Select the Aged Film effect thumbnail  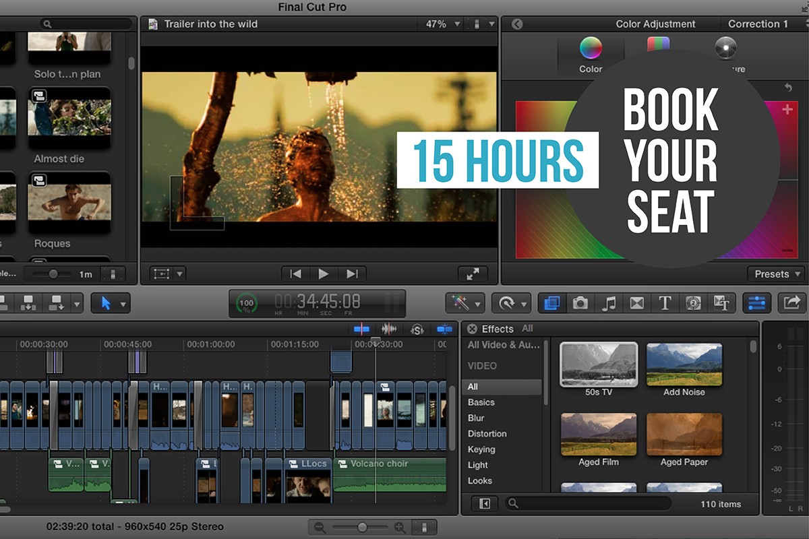point(599,435)
